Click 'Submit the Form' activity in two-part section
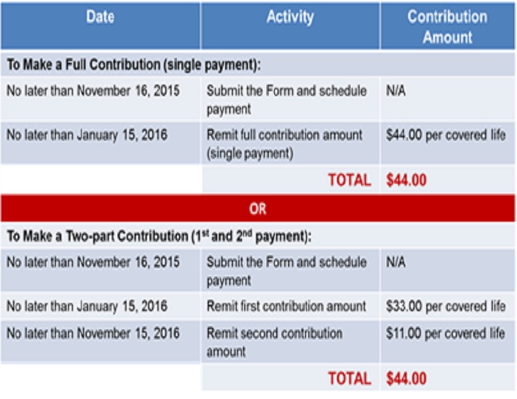This screenshot has width=517, height=399. (x=286, y=271)
